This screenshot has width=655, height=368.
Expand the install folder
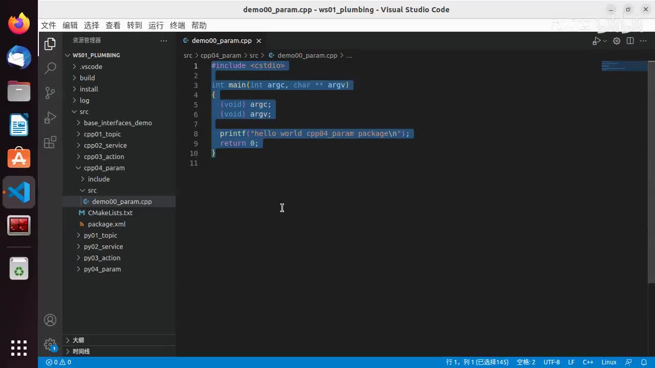click(119, 89)
